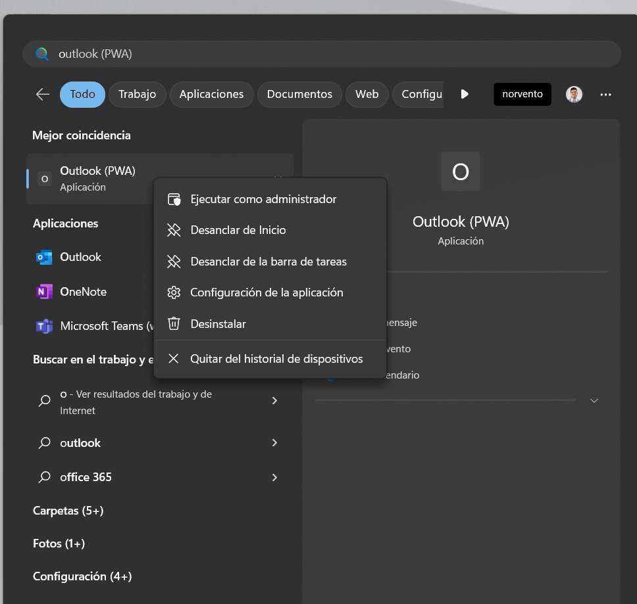Switch to the Configu... filter tab
Image resolution: width=637 pixels, height=604 pixels.
[x=419, y=95]
